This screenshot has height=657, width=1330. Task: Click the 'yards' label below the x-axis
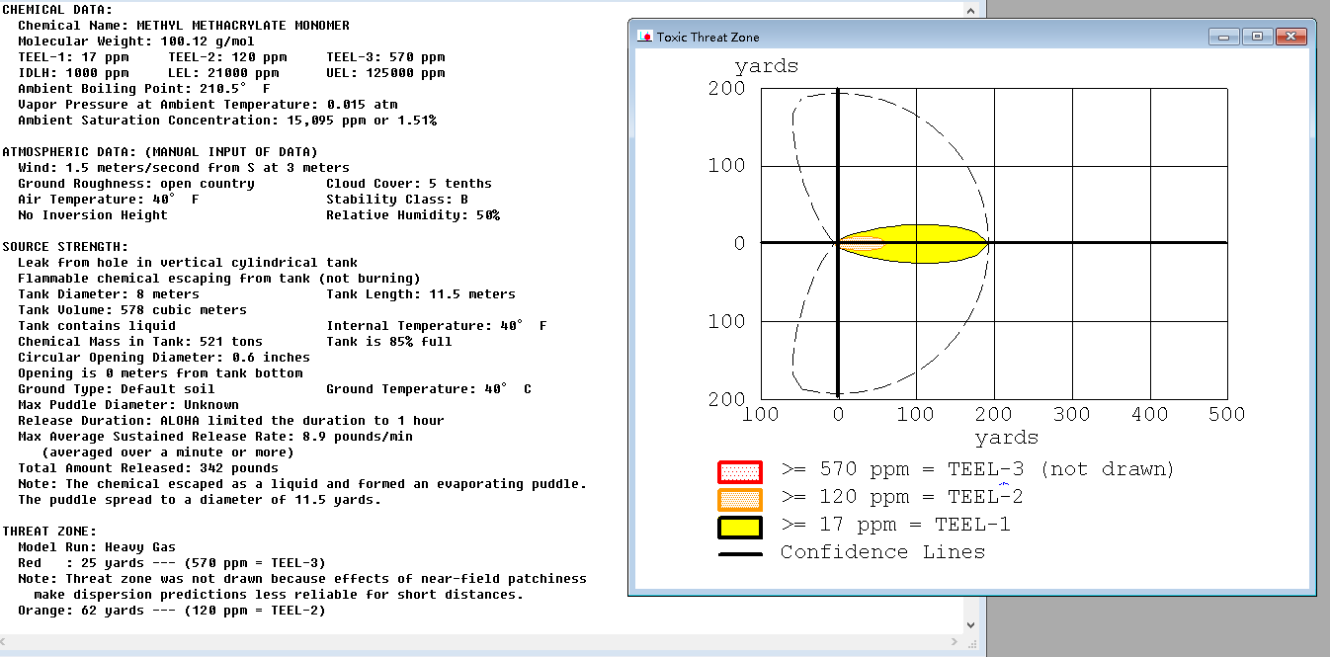pyautogui.click(x=1007, y=438)
